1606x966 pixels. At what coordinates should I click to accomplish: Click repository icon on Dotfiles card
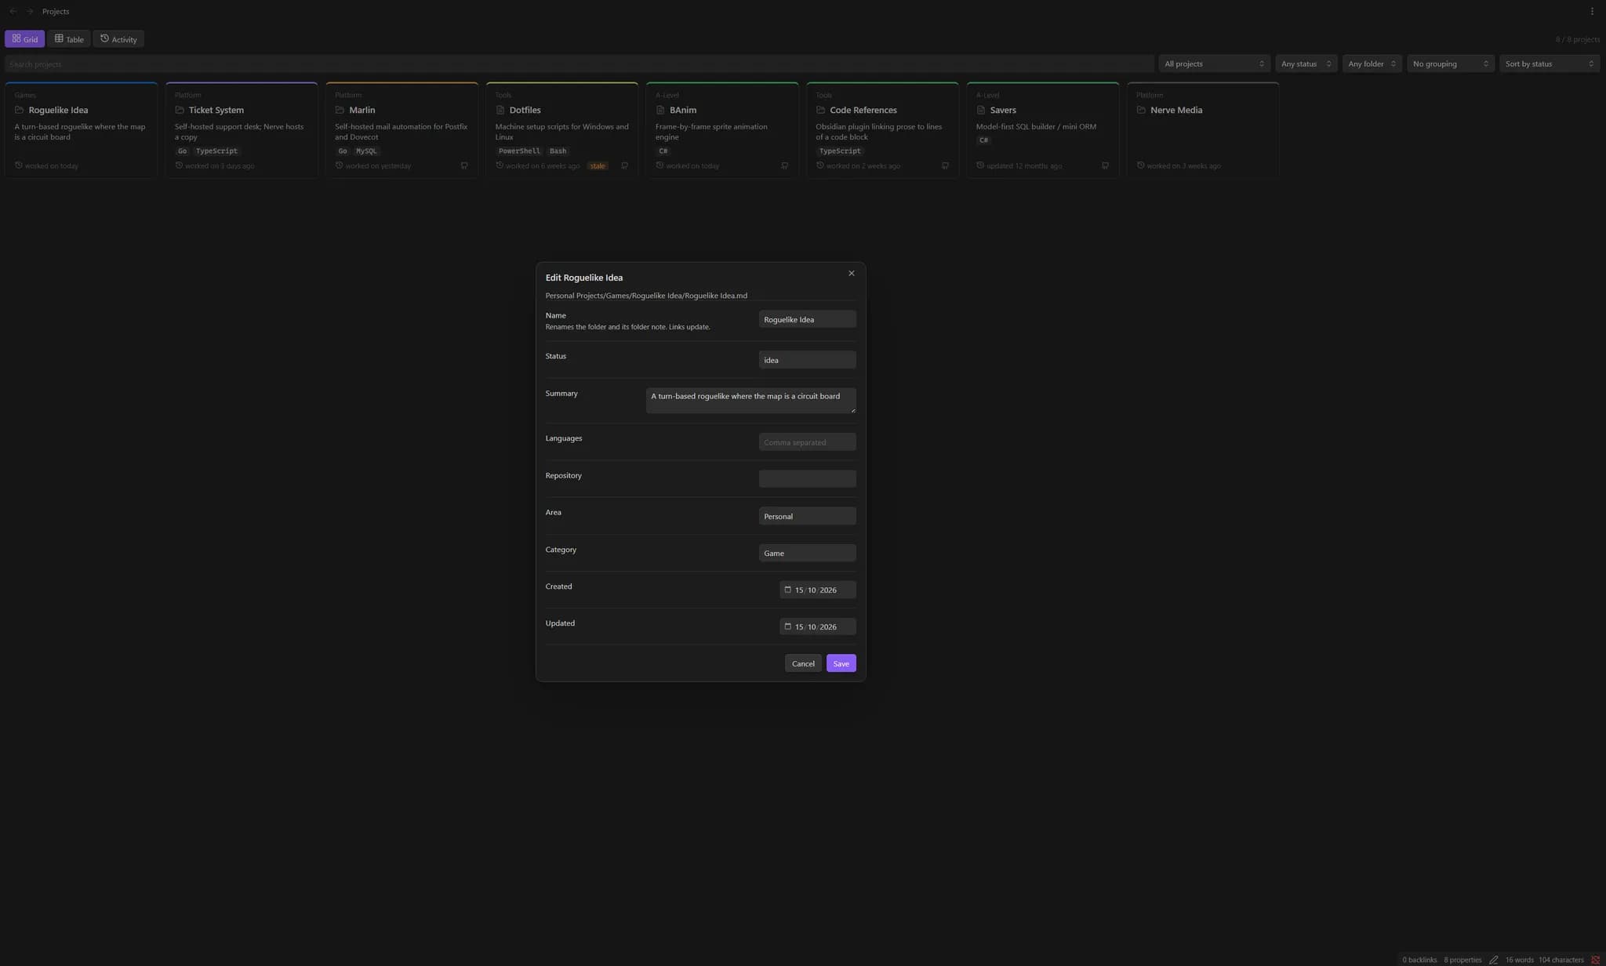[624, 166]
